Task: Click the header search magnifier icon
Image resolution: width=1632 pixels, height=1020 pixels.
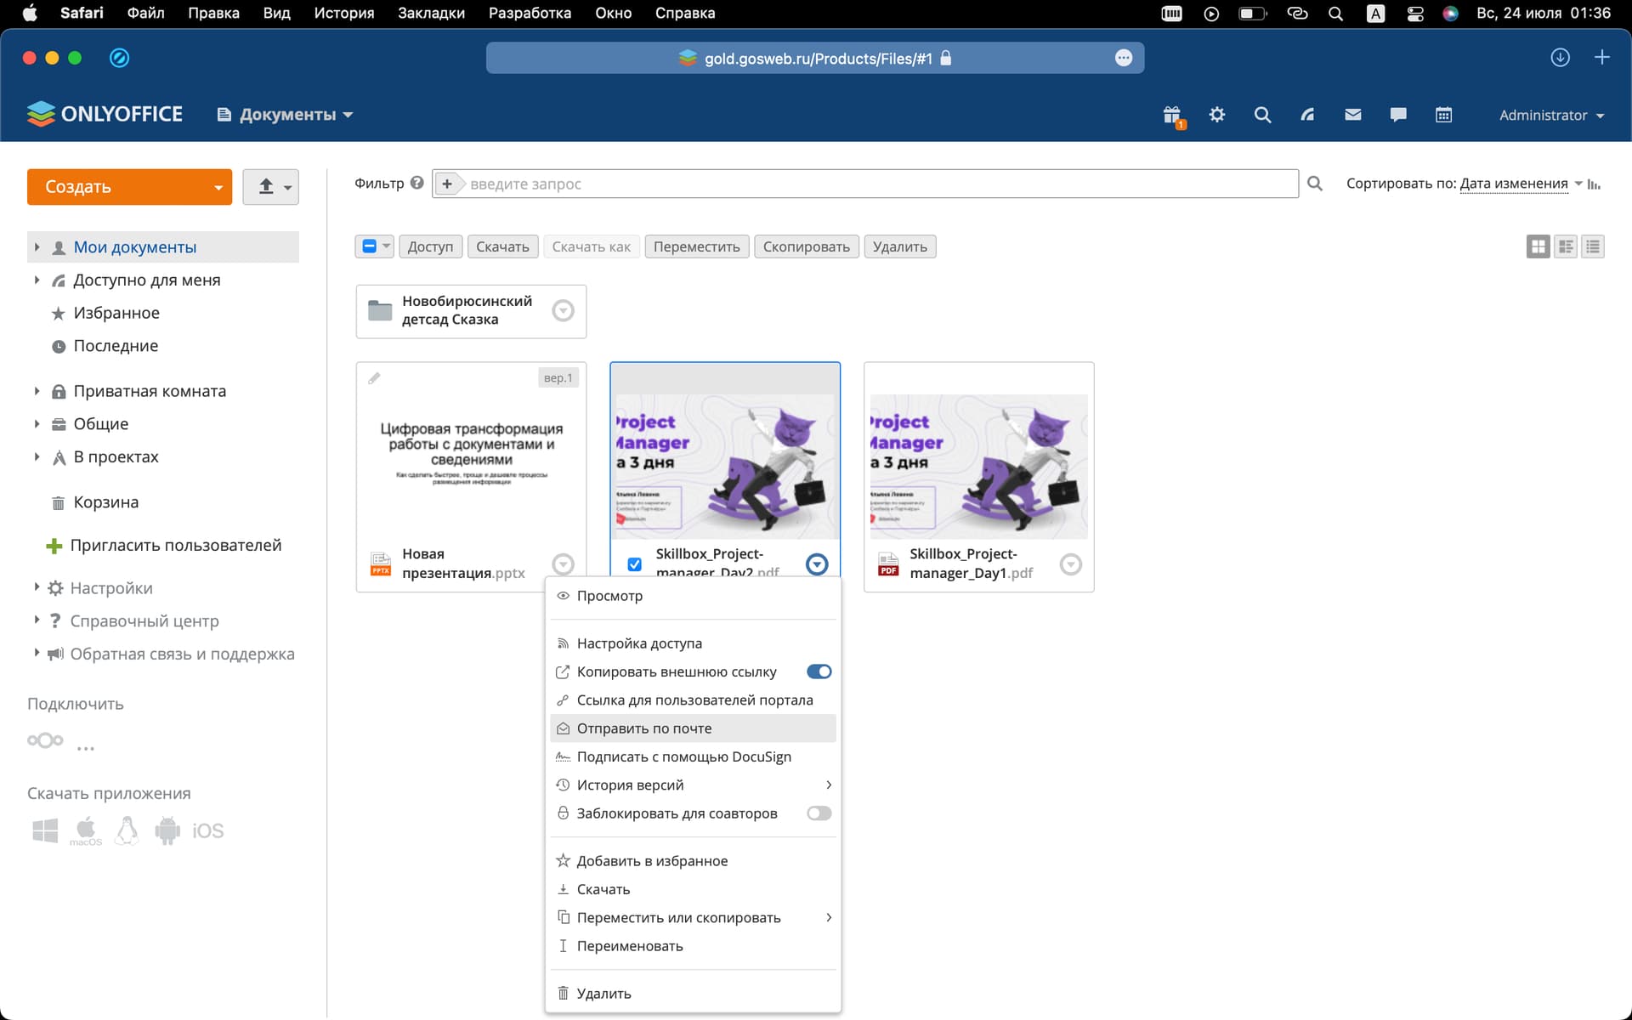Action: (1262, 115)
